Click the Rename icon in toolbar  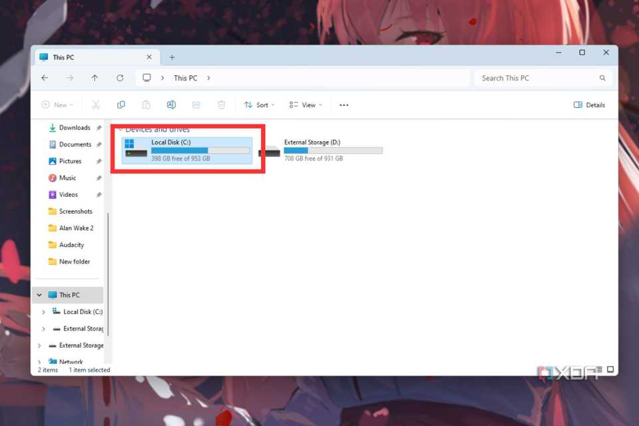[171, 105]
